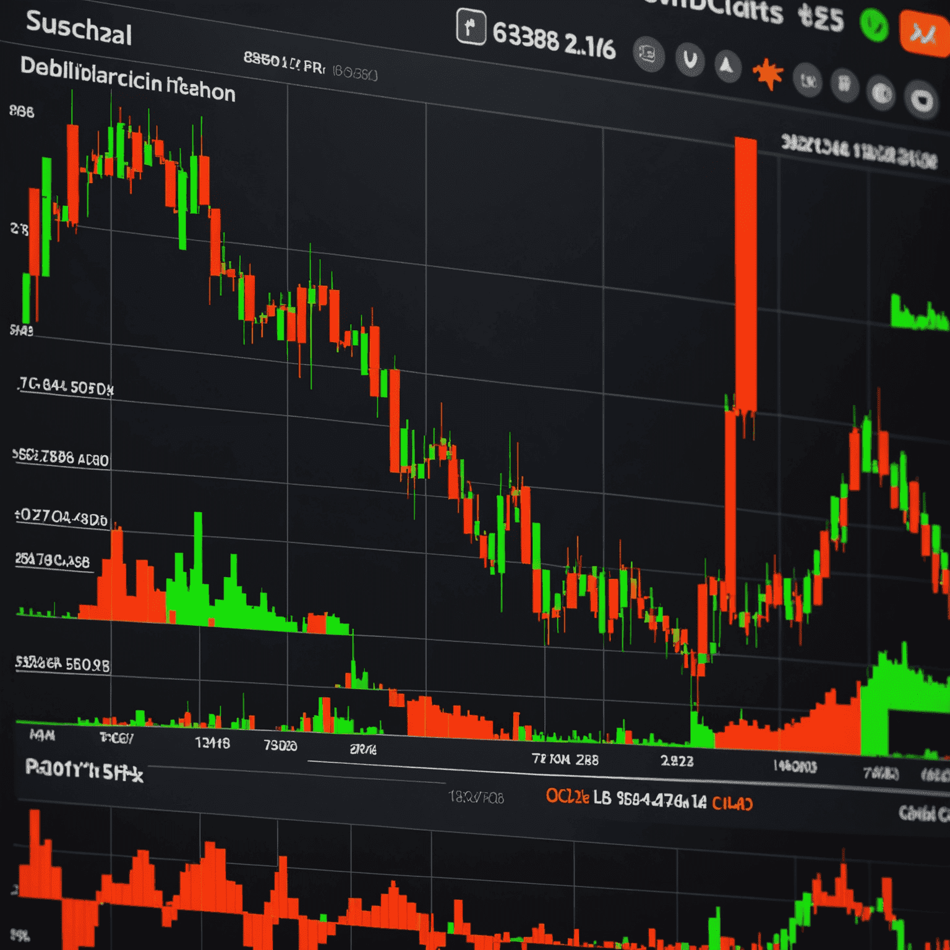Click the gray circle with U-shaped glyph
The height and width of the screenshot is (950, 950).
click(690, 61)
